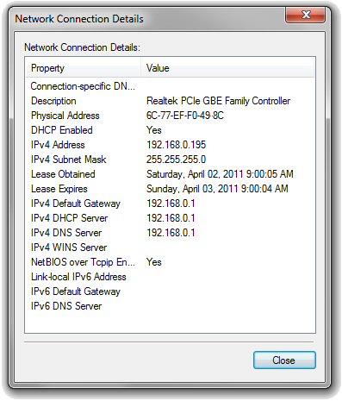Select the IPv4 DHCP Server property
This screenshot has width=342, height=401.
[x=69, y=218]
